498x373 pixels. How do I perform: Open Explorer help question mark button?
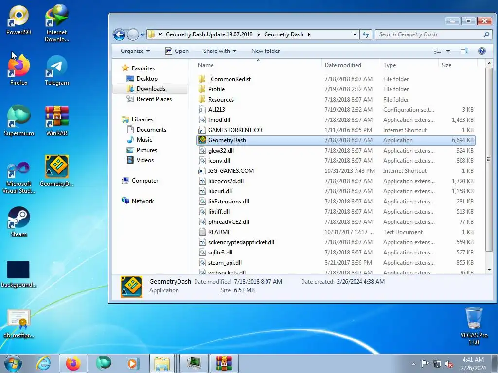(x=482, y=51)
